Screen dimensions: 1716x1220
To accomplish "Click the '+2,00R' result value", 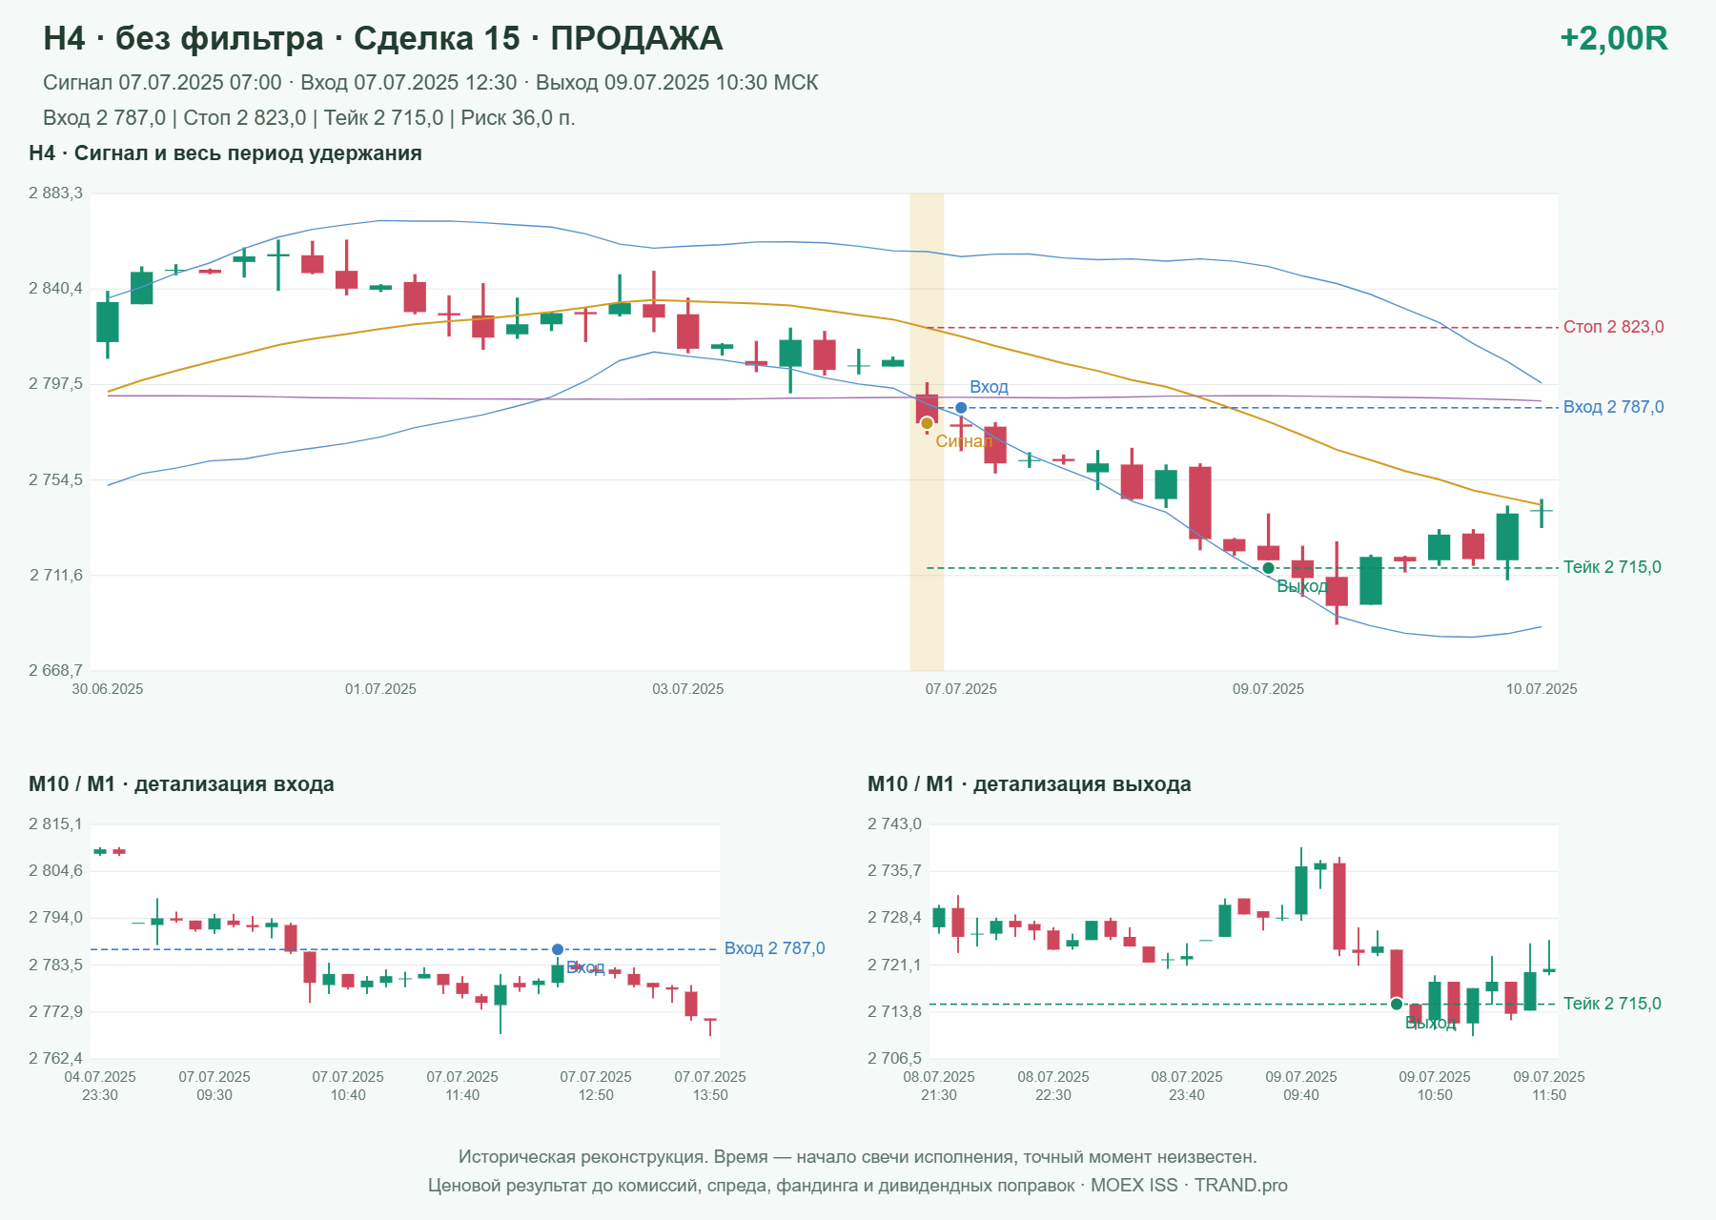I will tap(1613, 38).
